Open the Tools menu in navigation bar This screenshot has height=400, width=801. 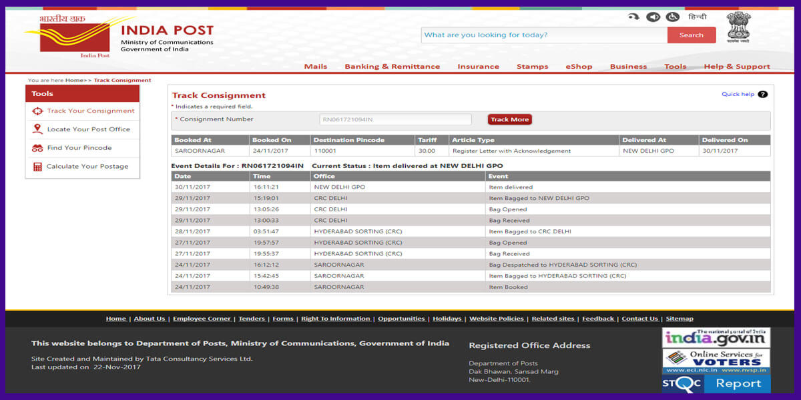(675, 67)
